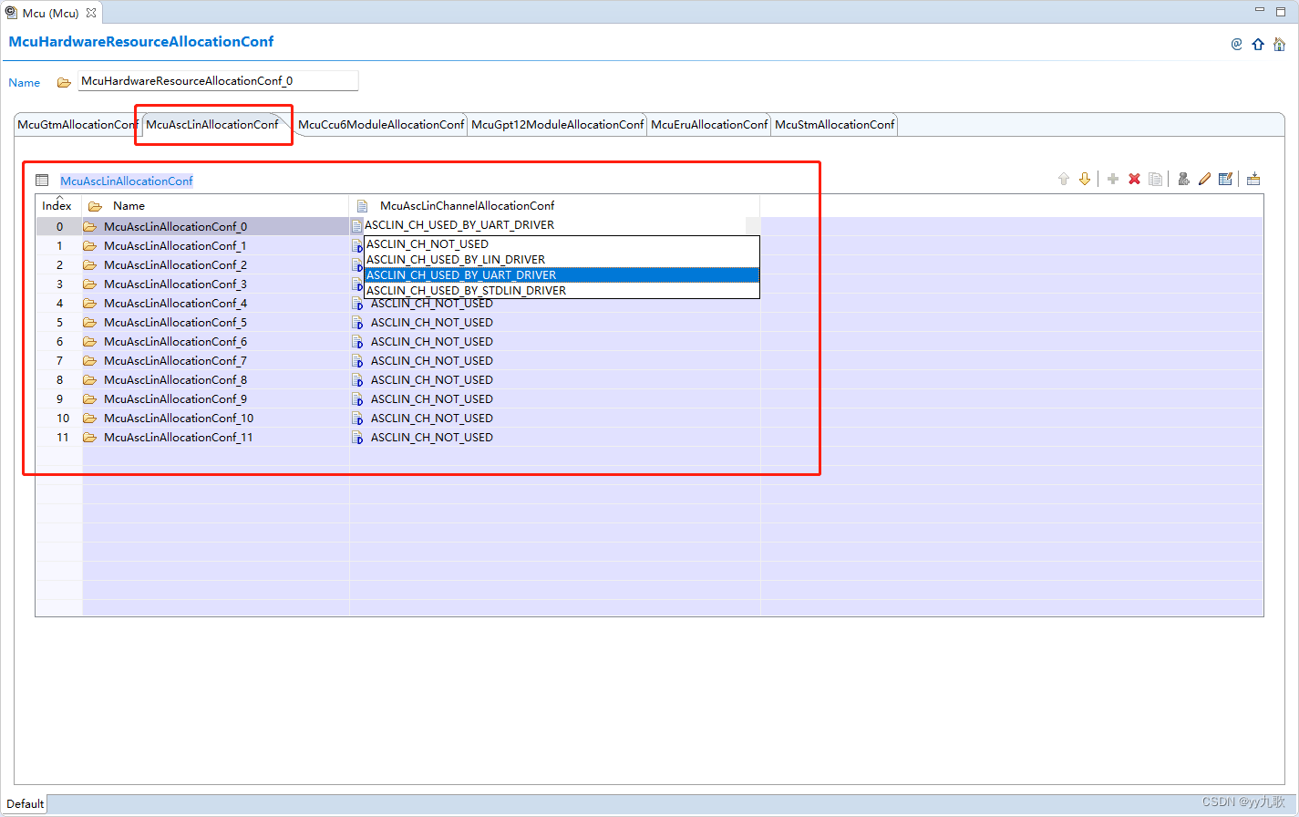1299x817 pixels.
Task: Click ASCLIN_CH_NOT_USED value in row 10
Action: click(432, 419)
